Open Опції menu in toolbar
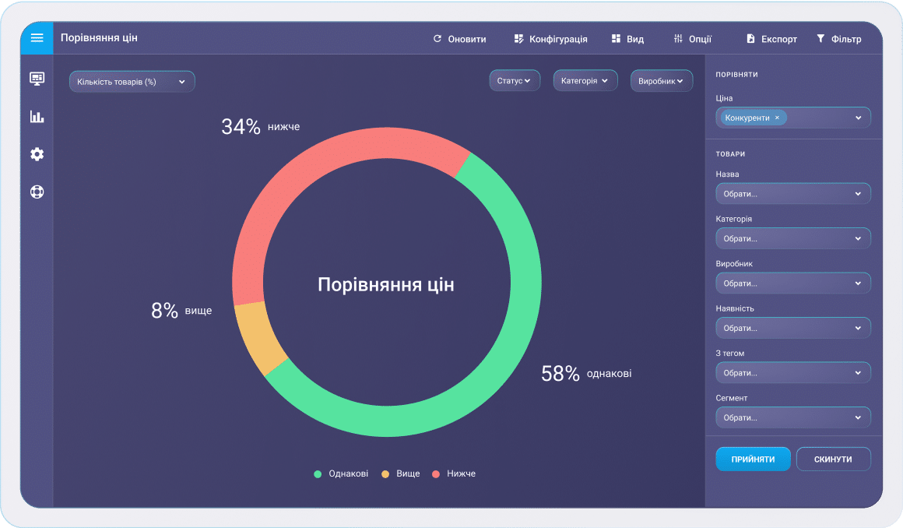The width and height of the screenshot is (903, 528). click(x=692, y=39)
